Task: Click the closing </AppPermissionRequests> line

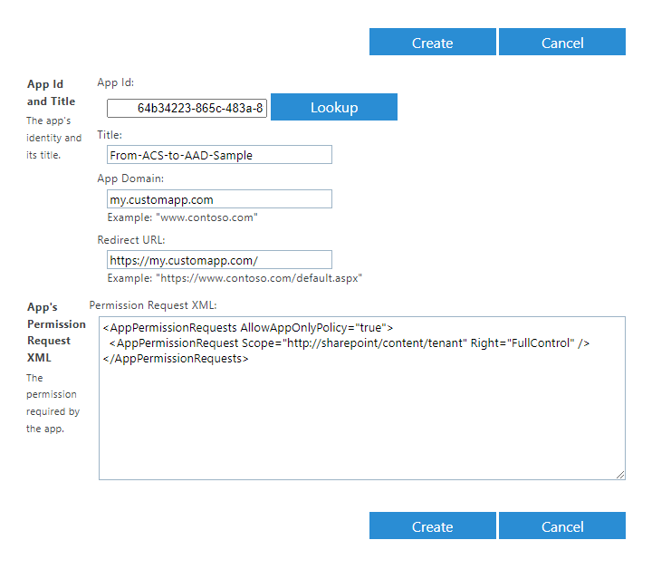Action: (x=176, y=359)
